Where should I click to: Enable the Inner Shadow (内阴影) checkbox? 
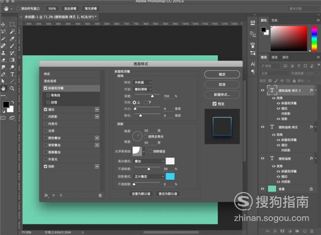pyautogui.click(x=45, y=117)
